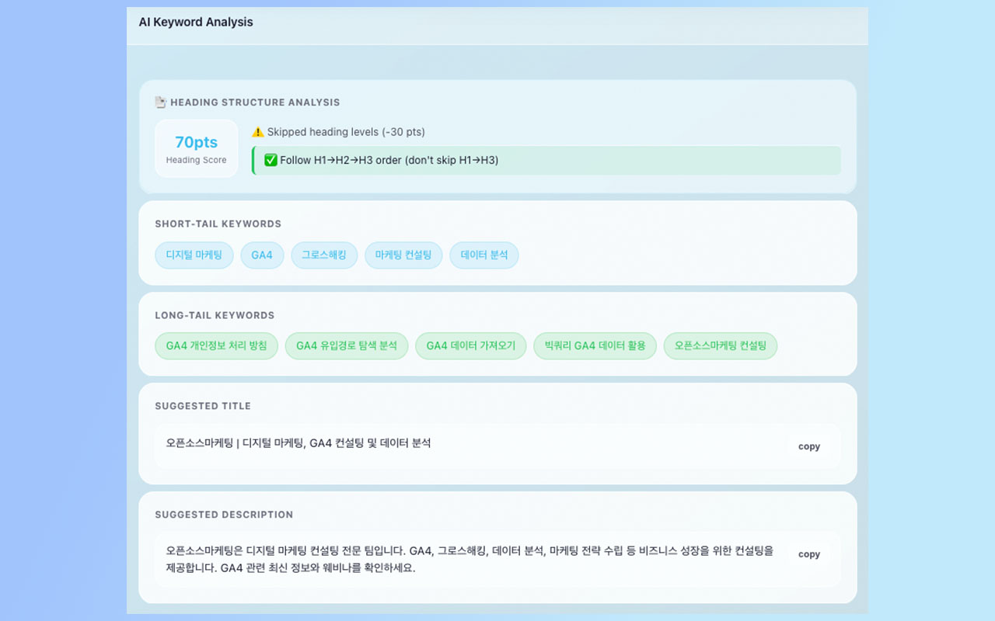Click the warning icon for skipped heading levels
Viewport: 995px width, 621px height.
pyautogui.click(x=258, y=132)
